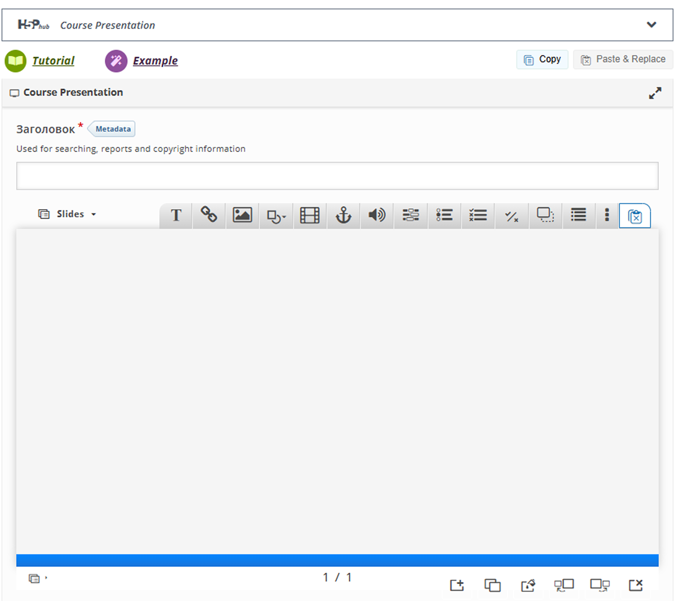Click the Copy button

[x=542, y=59]
